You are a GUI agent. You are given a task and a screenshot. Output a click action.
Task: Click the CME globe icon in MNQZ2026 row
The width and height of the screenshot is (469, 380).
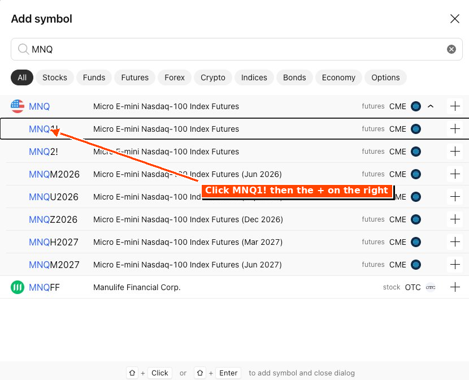pos(416,219)
